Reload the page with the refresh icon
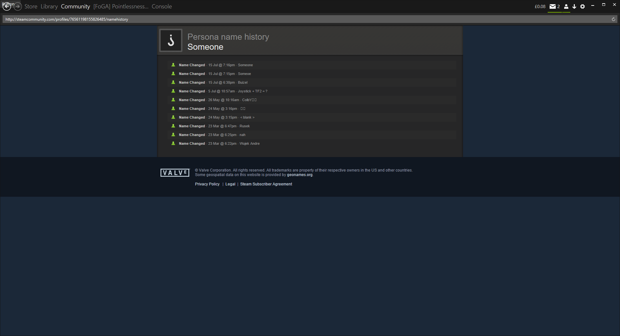 point(614,19)
